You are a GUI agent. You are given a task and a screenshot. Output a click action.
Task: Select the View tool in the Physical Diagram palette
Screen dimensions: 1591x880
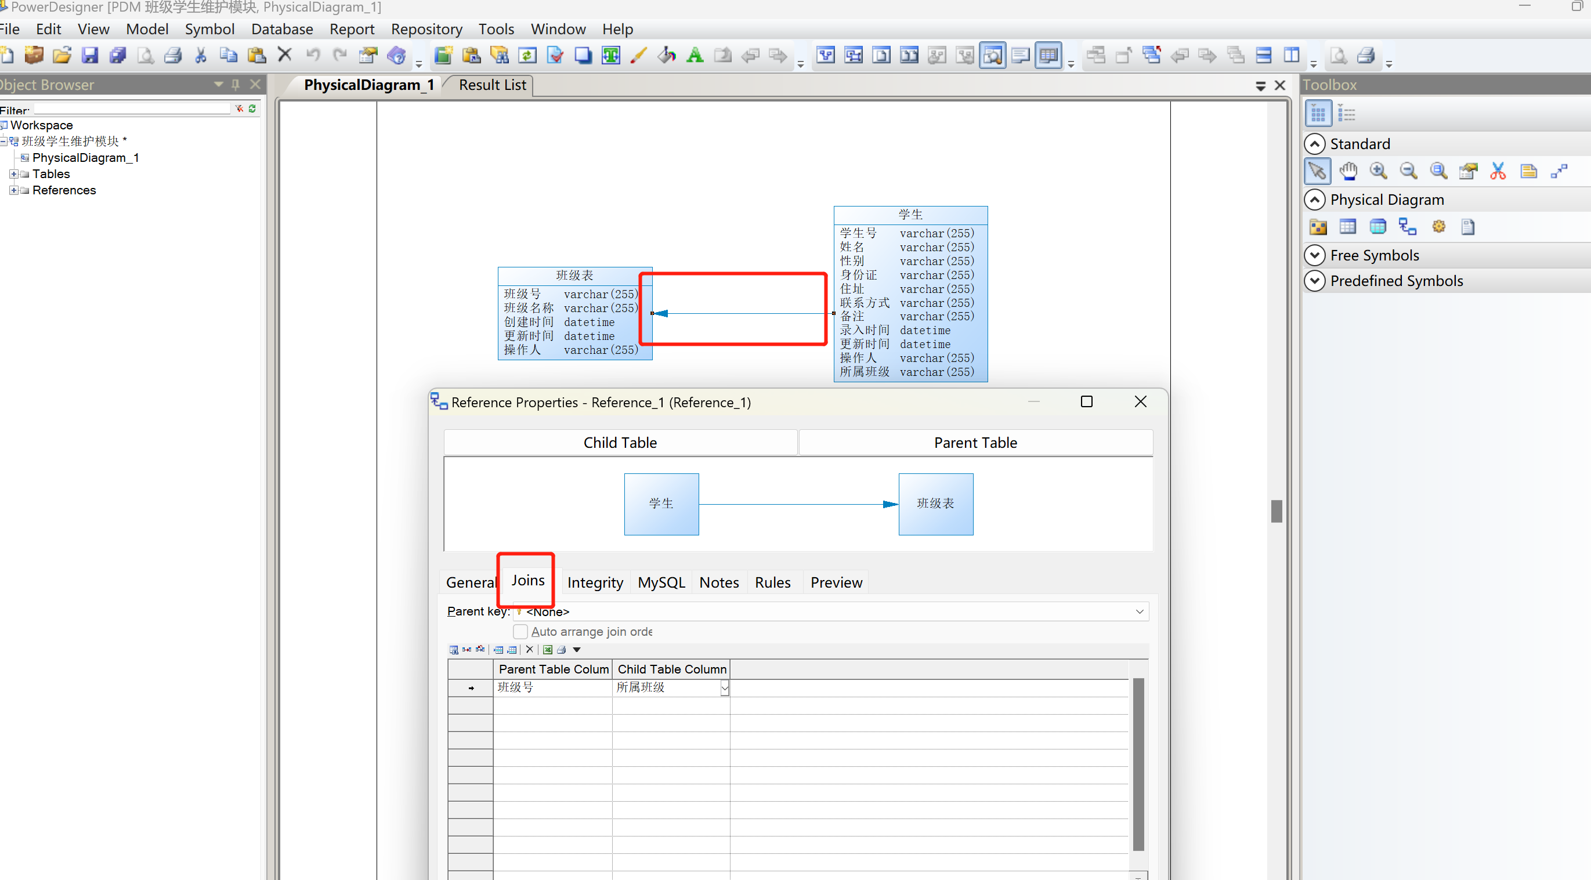[x=1378, y=227]
